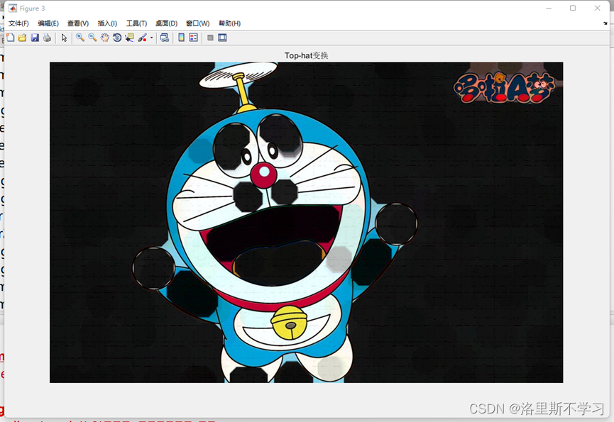Open the 窗口(W) menu
Screen dimensions: 614x422
tap(198, 23)
